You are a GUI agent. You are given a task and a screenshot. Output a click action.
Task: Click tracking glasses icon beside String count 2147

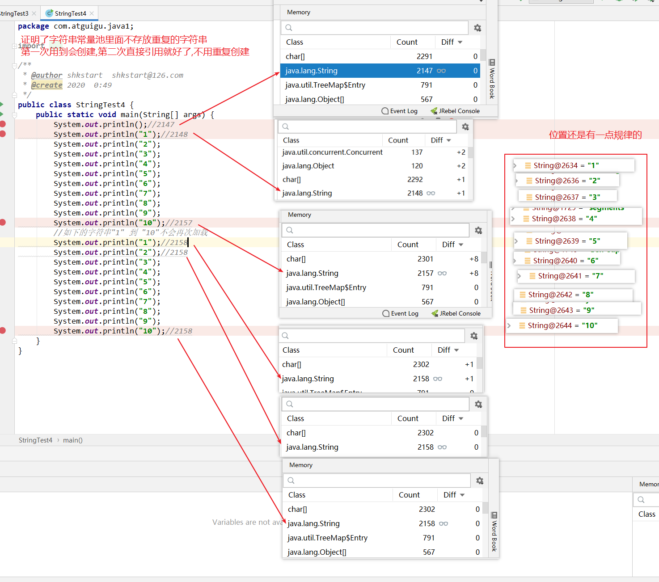(441, 71)
